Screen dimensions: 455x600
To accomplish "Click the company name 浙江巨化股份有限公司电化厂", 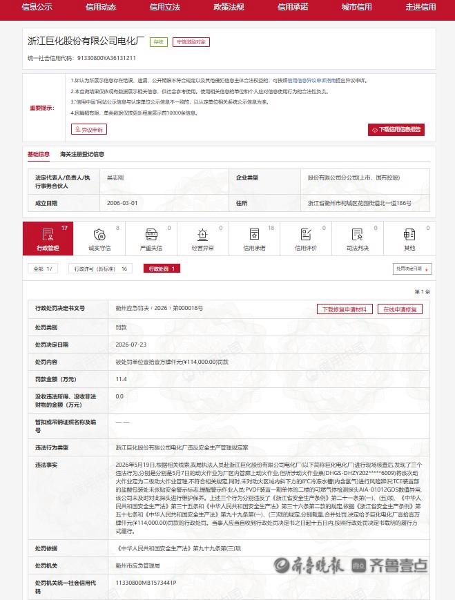I will 86,41.
